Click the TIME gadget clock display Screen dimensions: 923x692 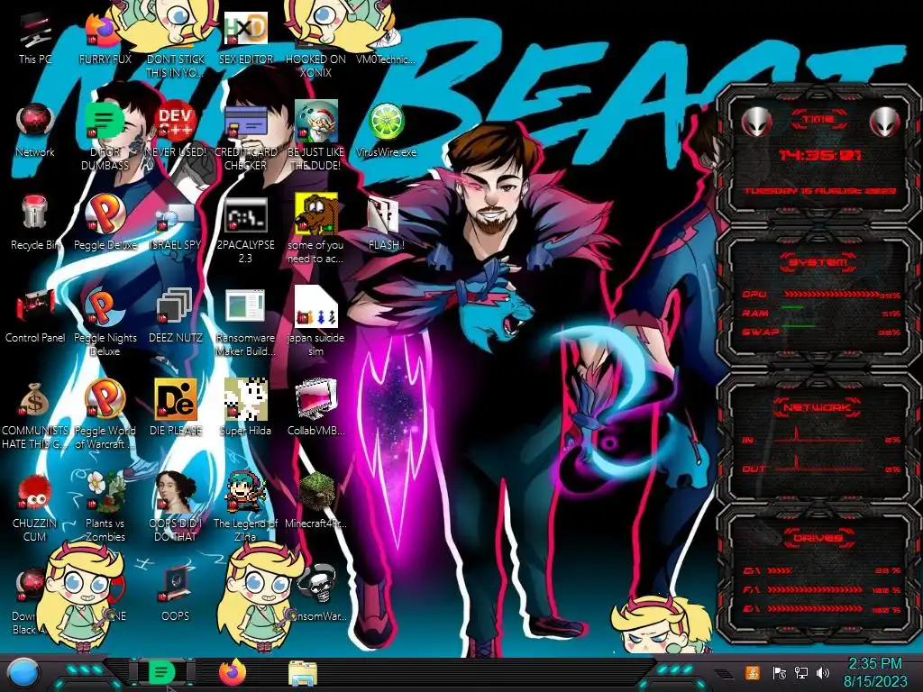tap(819, 155)
